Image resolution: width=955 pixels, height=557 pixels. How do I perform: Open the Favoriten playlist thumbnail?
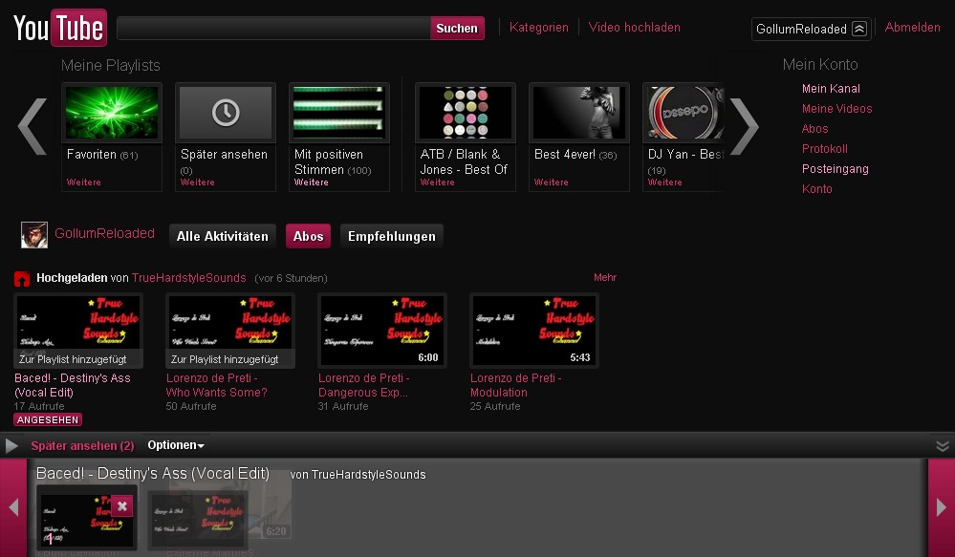(x=112, y=113)
